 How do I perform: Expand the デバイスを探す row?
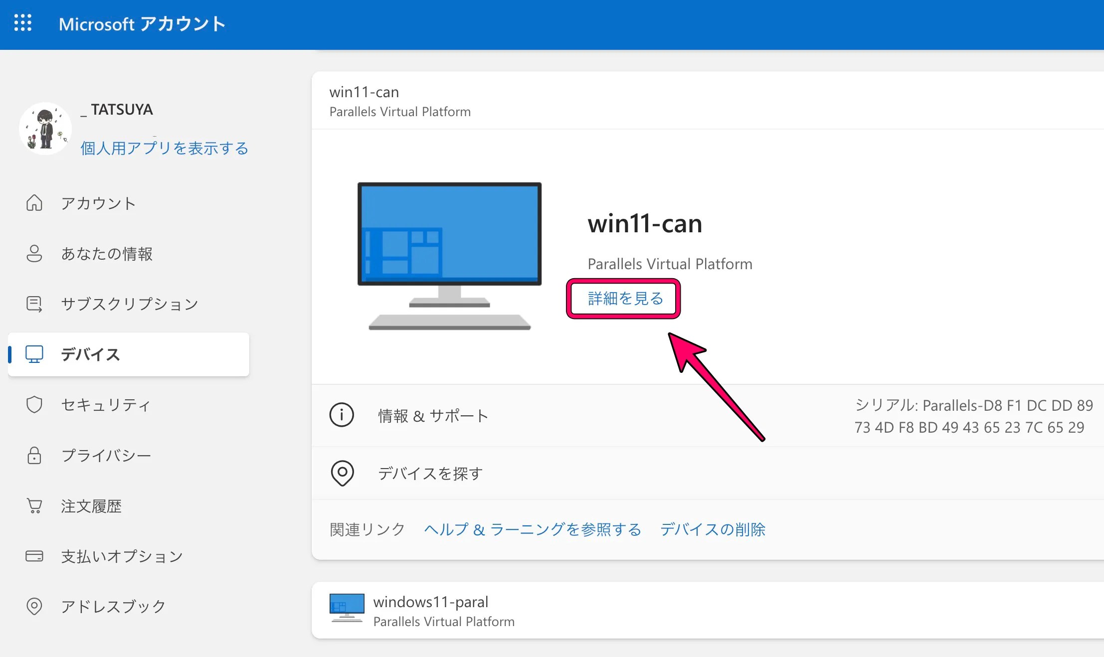pos(430,473)
